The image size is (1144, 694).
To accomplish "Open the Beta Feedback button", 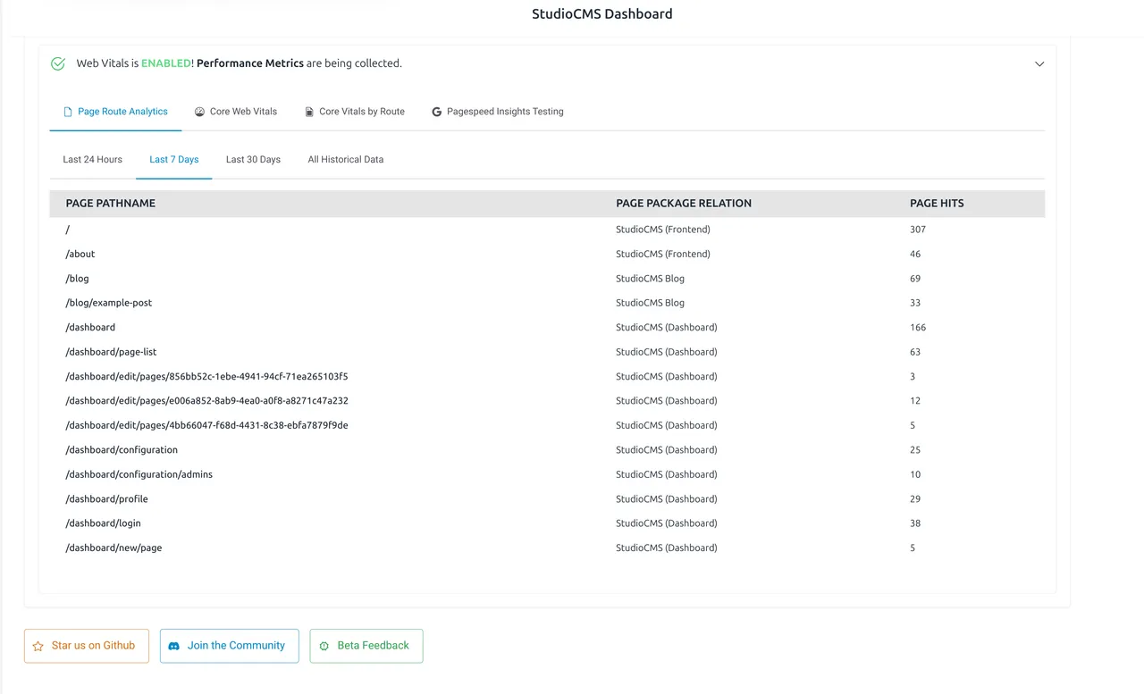I will (x=366, y=646).
